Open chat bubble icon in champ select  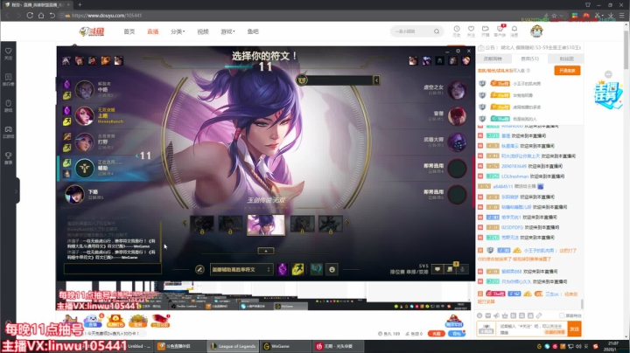coord(437,269)
